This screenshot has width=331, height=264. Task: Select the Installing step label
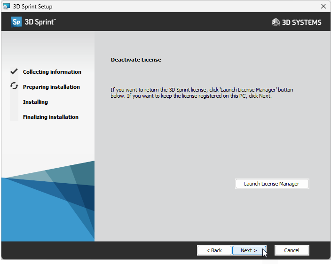coord(35,102)
